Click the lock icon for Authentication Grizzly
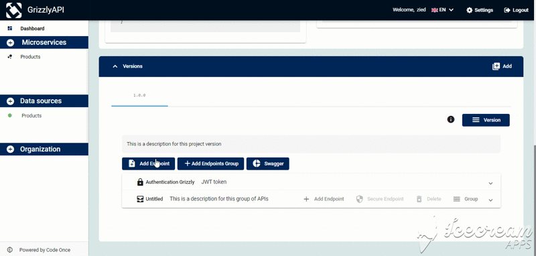Viewport: 536px width, 256px height. (x=140, y=182)
